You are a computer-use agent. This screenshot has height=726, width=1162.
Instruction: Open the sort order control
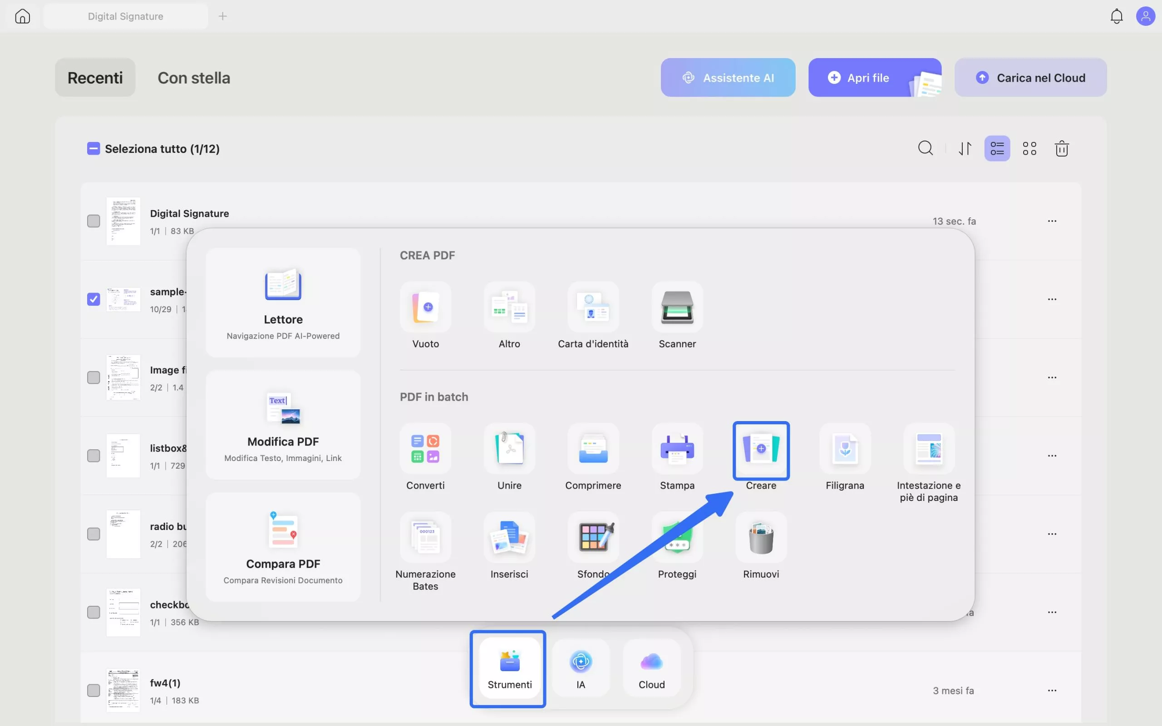965,148
